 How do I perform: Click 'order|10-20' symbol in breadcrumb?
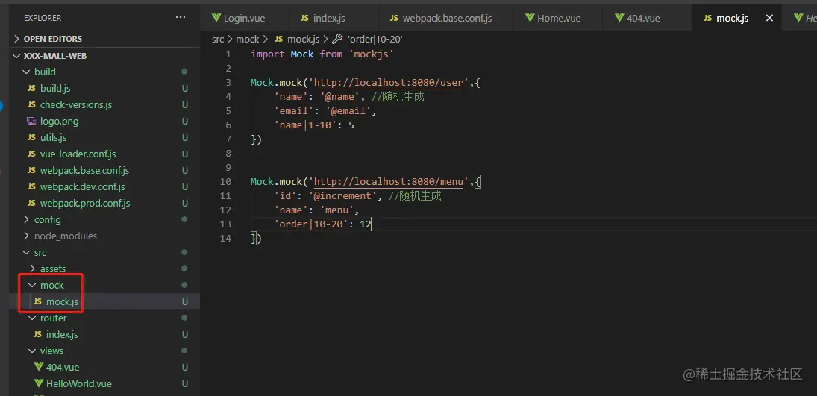click(x=375, y=39)
